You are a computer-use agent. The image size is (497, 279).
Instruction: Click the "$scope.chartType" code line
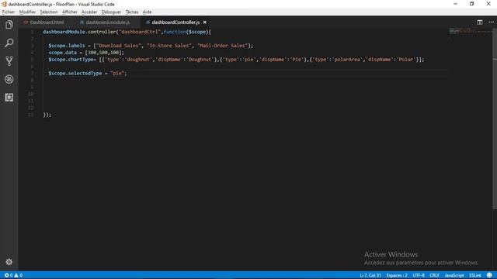click(236, 60)
